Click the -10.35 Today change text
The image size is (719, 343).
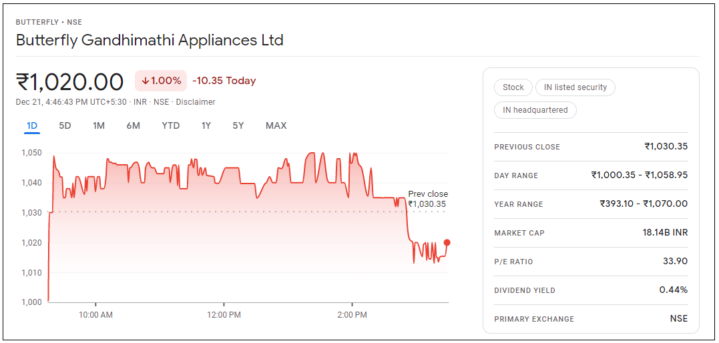[224, 81]
